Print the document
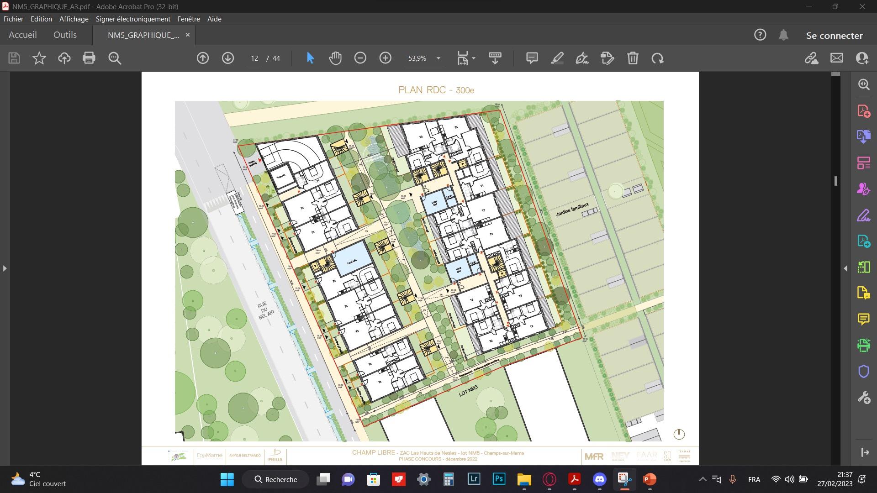877x493 pixels. coord(89,58)
